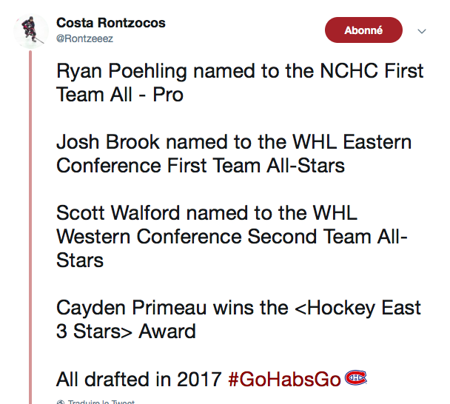The height and width of the screenshot is (404, 450).
Task: Click the Traduire le Tweet link
Action: point(101,402)
